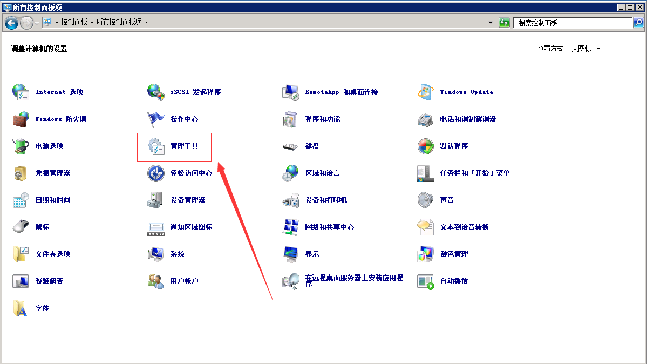Click the 控制面板 breadcrumb item
Image resolution: width=647 pixels, height=364 pixels.
click(74, 22)
